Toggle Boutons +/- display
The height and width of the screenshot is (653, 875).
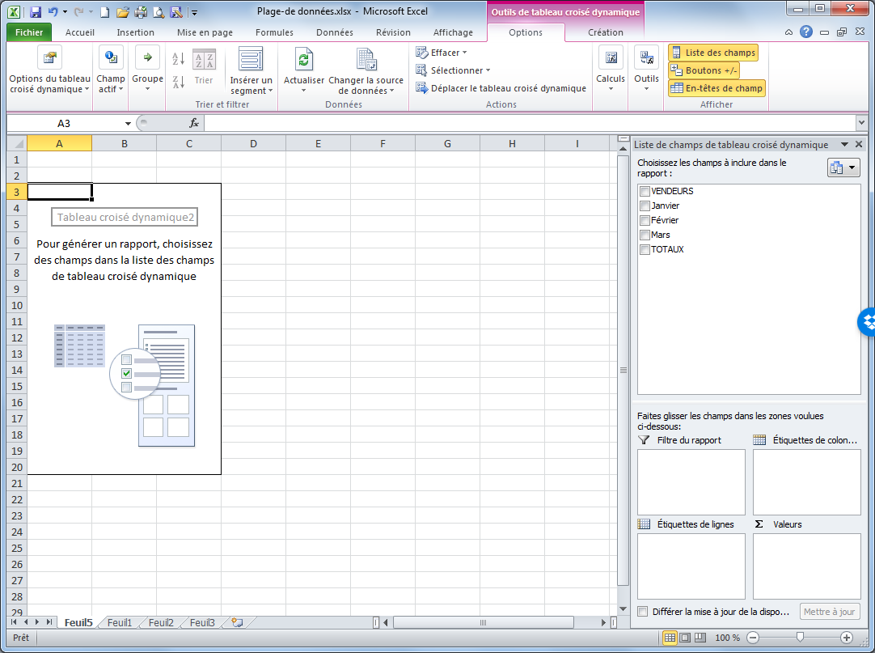pos(704,70)
